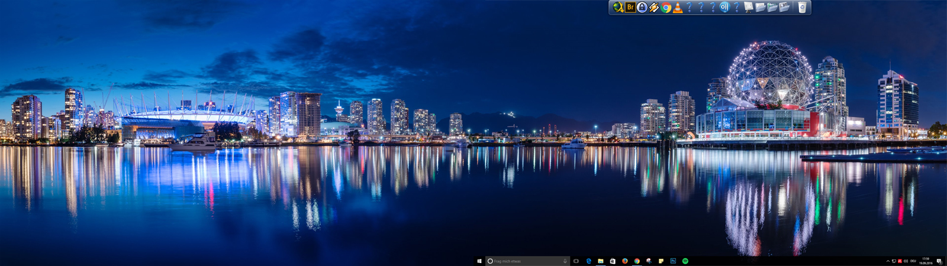Open the blue round Outlook-style dock icon
This screenshot has height=266, width=947.
coord(724,7)
